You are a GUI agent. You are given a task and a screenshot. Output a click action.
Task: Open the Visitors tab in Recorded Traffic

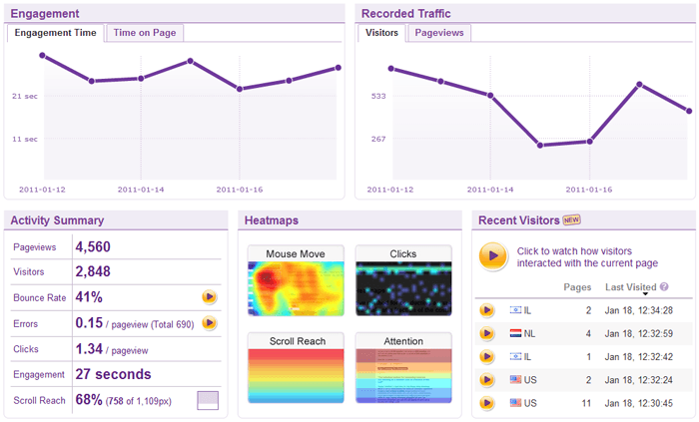pyautogui.click(x=381, y=33)
